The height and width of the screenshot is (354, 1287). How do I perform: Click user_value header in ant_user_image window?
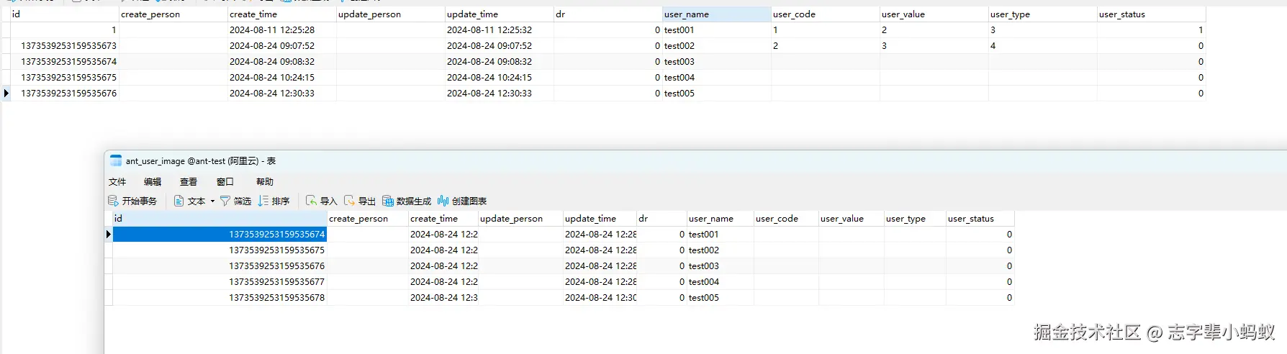pos(851,219)
